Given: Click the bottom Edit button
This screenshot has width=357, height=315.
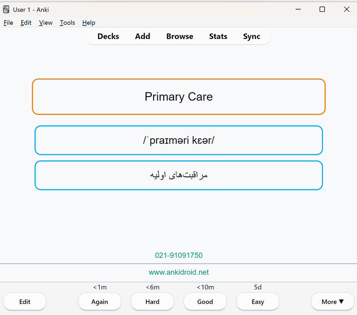Looking at the screenshot, I should [x=25, y=302].
